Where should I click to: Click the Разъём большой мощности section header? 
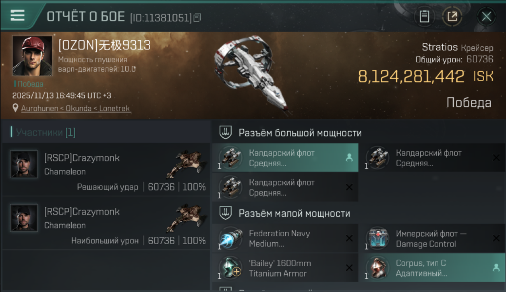pos(300,133)
